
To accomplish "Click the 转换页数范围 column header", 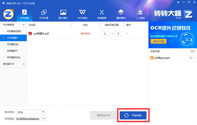I will pos(112,25).
